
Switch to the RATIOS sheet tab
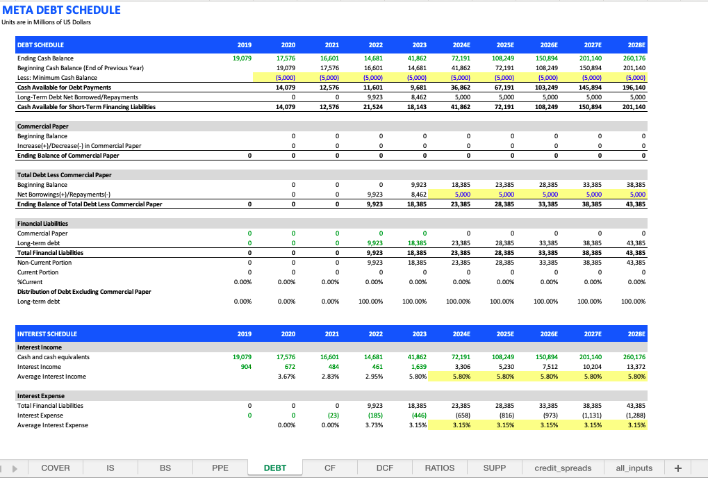click(x=440, y=468)
